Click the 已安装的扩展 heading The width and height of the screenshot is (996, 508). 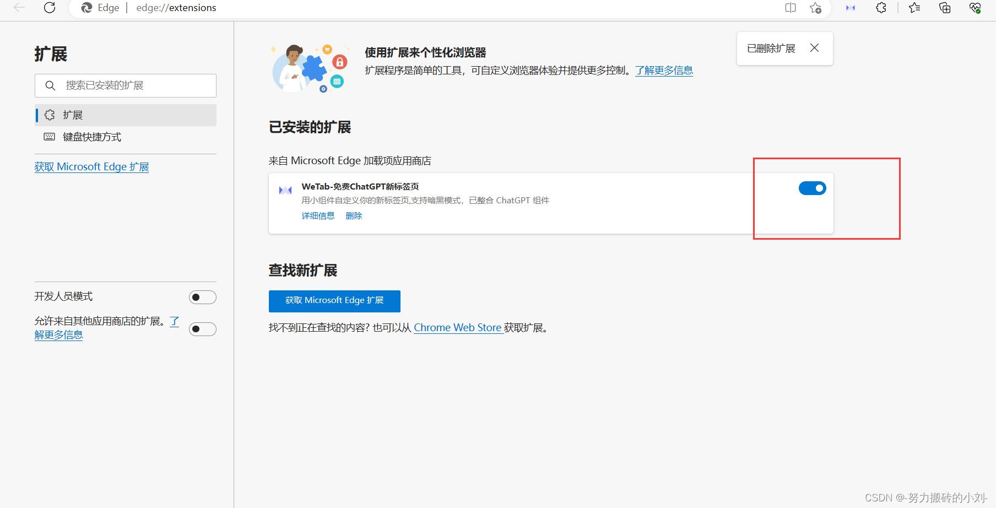coord(310,127)
